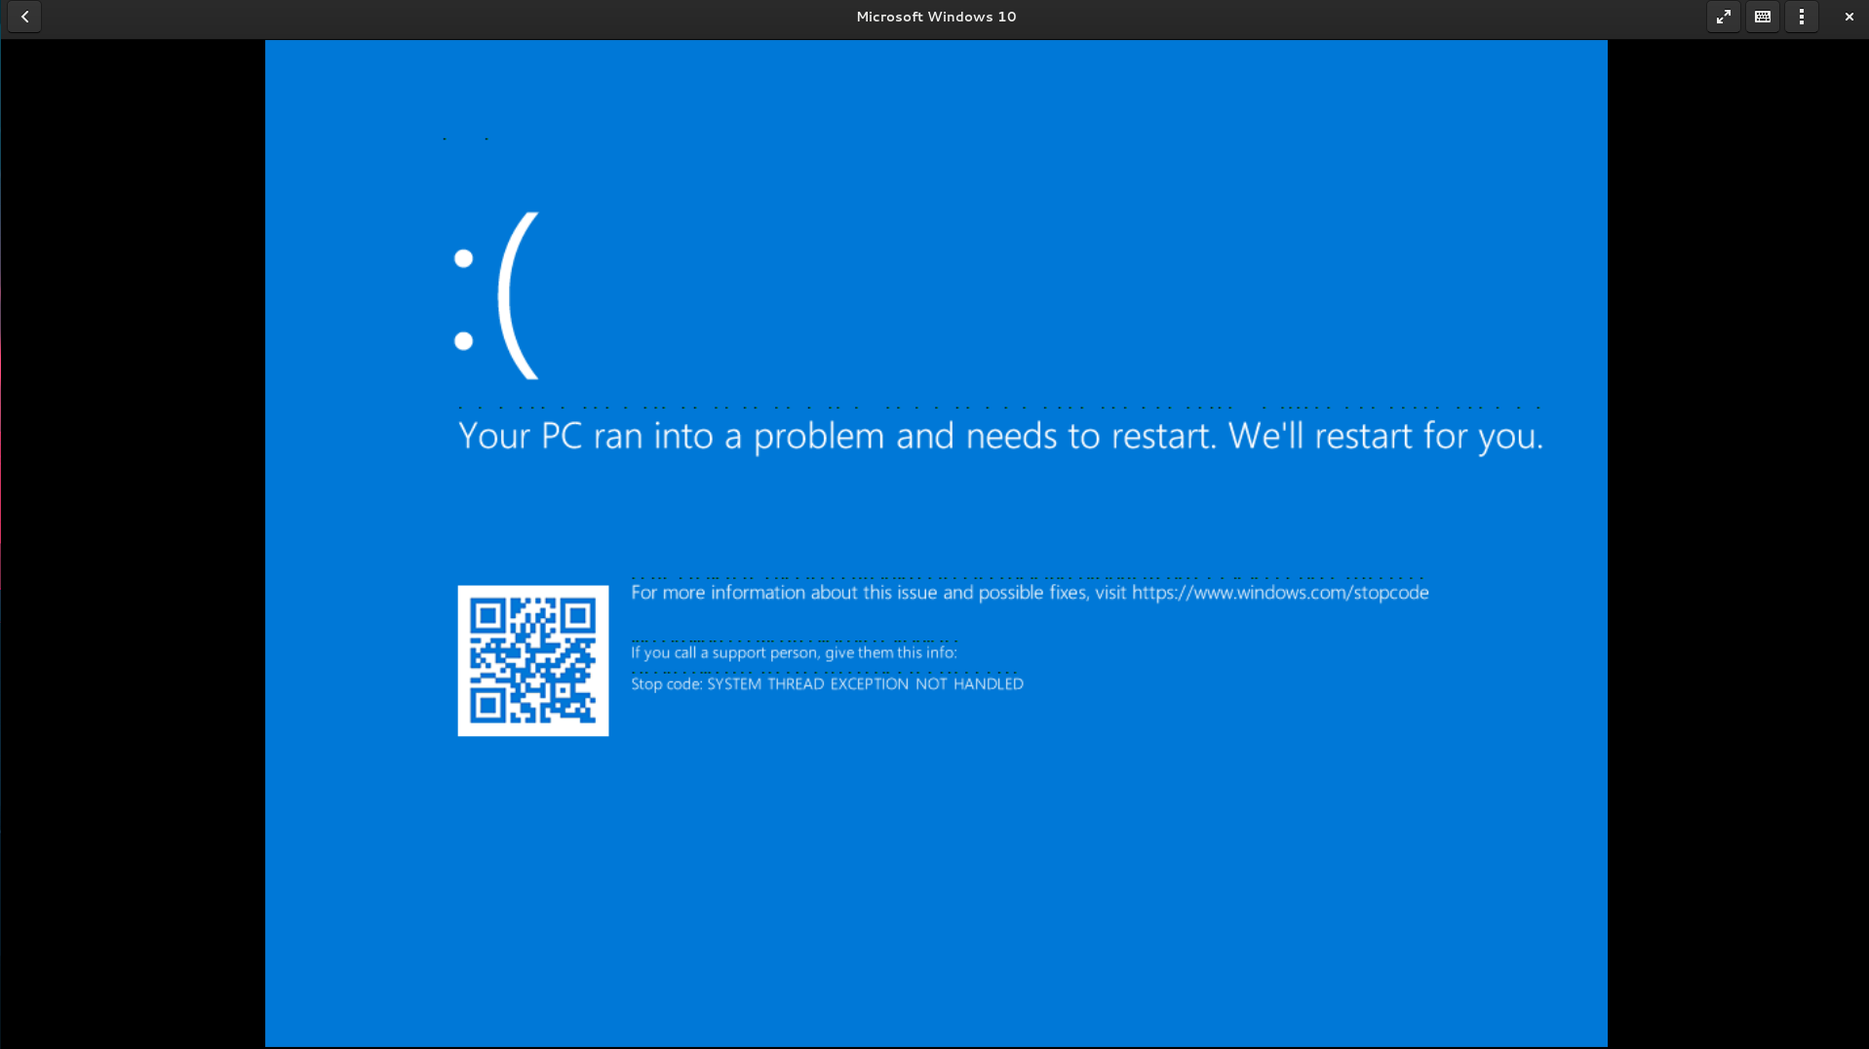1869x1049 pixels.
Task: Go back using the header back arrow
Action: tap(24, 17)
